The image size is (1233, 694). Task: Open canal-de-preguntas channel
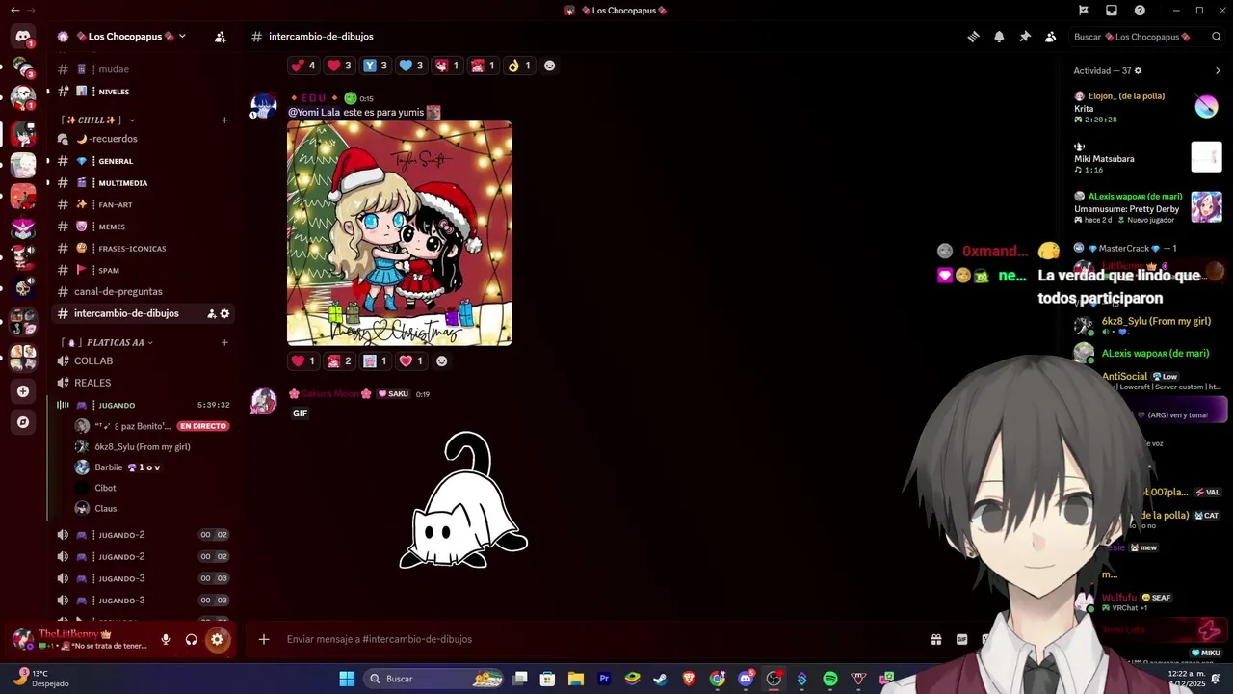click(144, 291)
